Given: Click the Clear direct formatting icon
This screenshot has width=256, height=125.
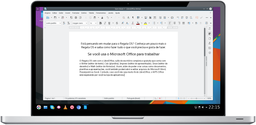Looking at the screenshot, I should (133, 23).
